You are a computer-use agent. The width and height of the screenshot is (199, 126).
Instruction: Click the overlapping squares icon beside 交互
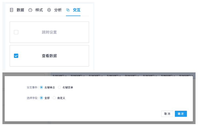[68, 10]
